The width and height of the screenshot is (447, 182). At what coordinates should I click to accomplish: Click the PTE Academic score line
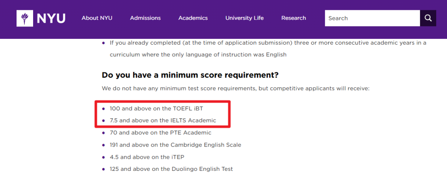point(161,133)
